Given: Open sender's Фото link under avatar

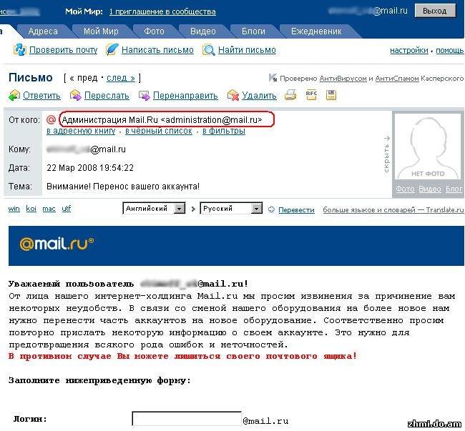Looking at the screenshot, I should 405,189.
